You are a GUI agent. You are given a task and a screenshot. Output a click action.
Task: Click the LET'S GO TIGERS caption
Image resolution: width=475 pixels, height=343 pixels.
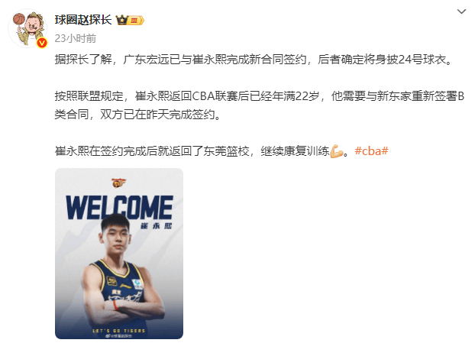tap(119, 331)
